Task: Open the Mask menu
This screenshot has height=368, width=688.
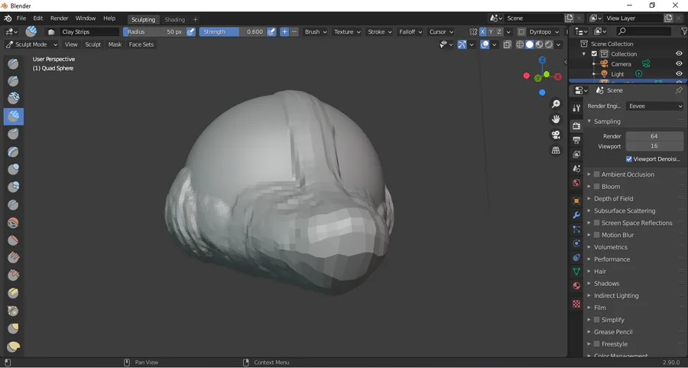Action: click(115, 44)
